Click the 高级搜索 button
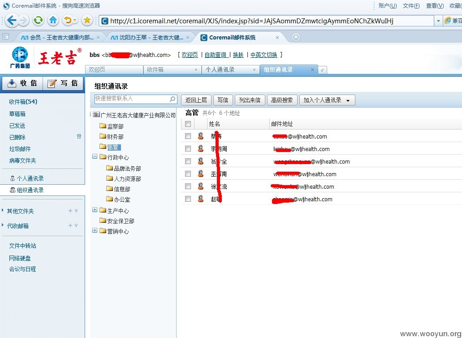This screenshot has height=338, width=462. click(282, 100)
